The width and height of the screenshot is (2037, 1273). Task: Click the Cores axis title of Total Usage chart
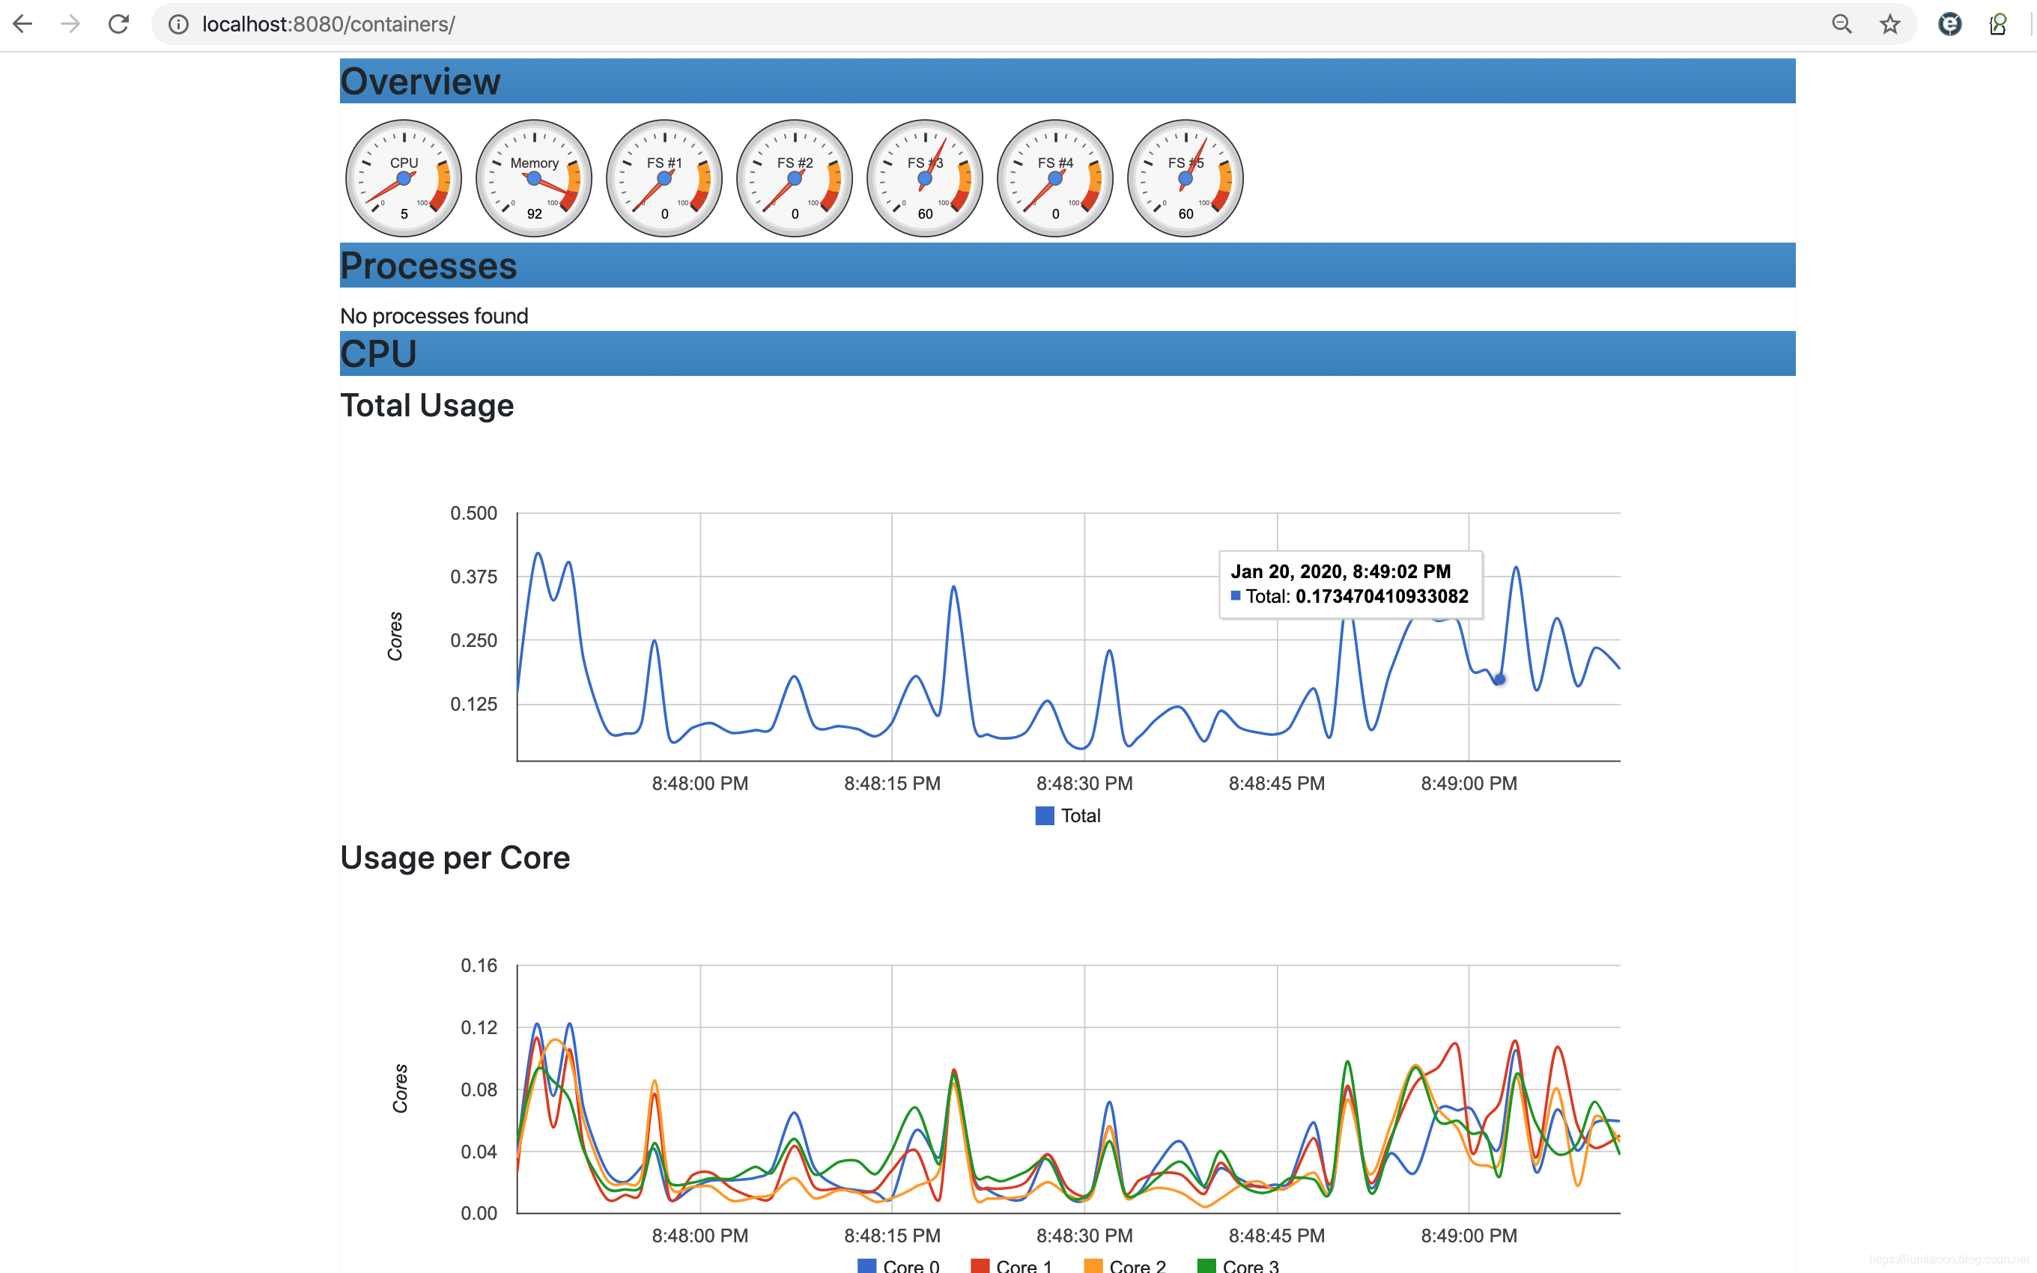click(395, 636)
